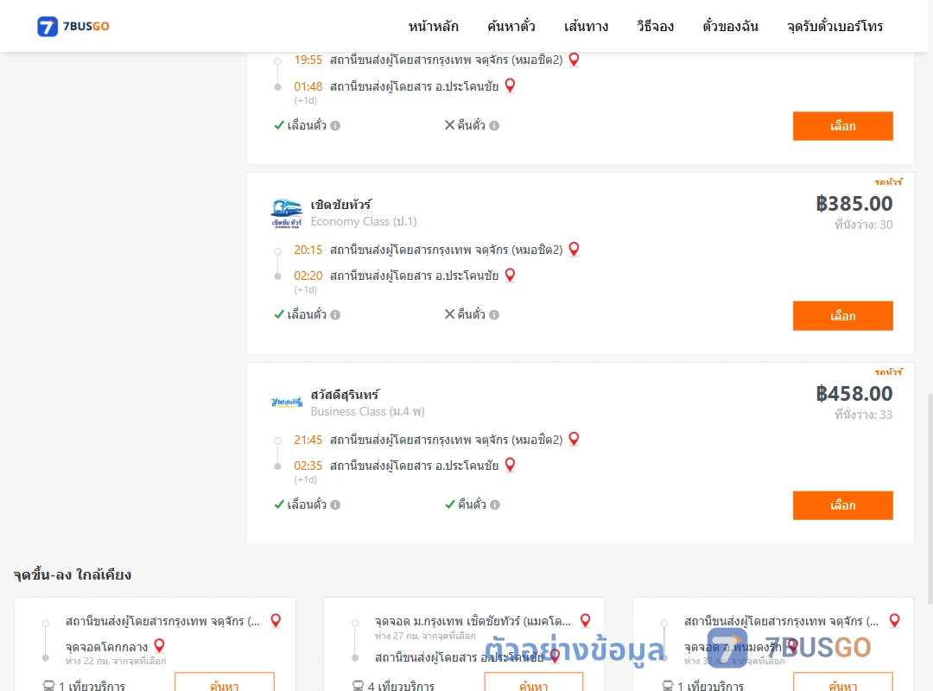The width and height of the screenshot is (933, 691).
Task: Open the ค้นหาตั๋ว menu item
Action: point(511,26)
